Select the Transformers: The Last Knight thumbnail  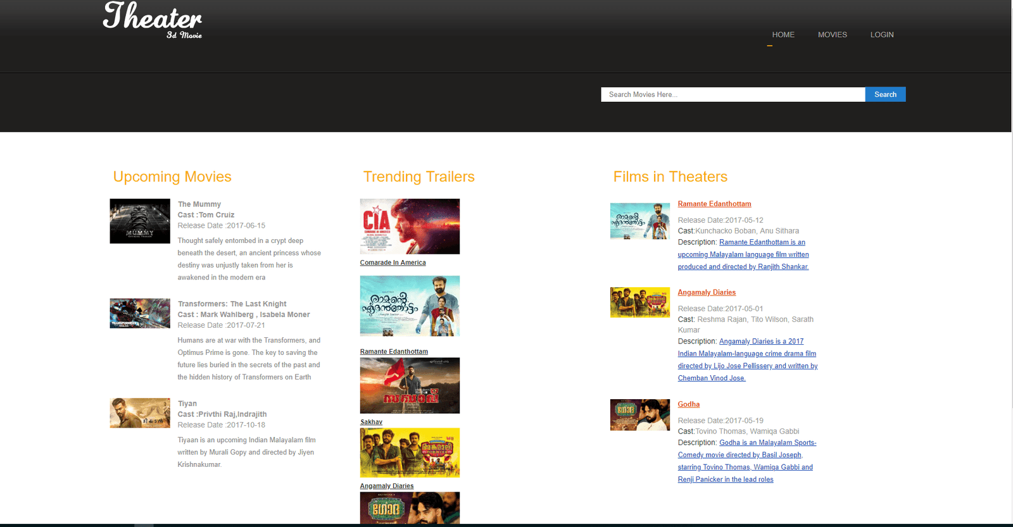tap(140, 313)
